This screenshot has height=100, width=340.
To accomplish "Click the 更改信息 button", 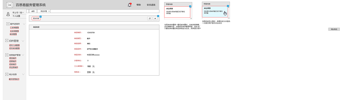I will tap(36, 18).
